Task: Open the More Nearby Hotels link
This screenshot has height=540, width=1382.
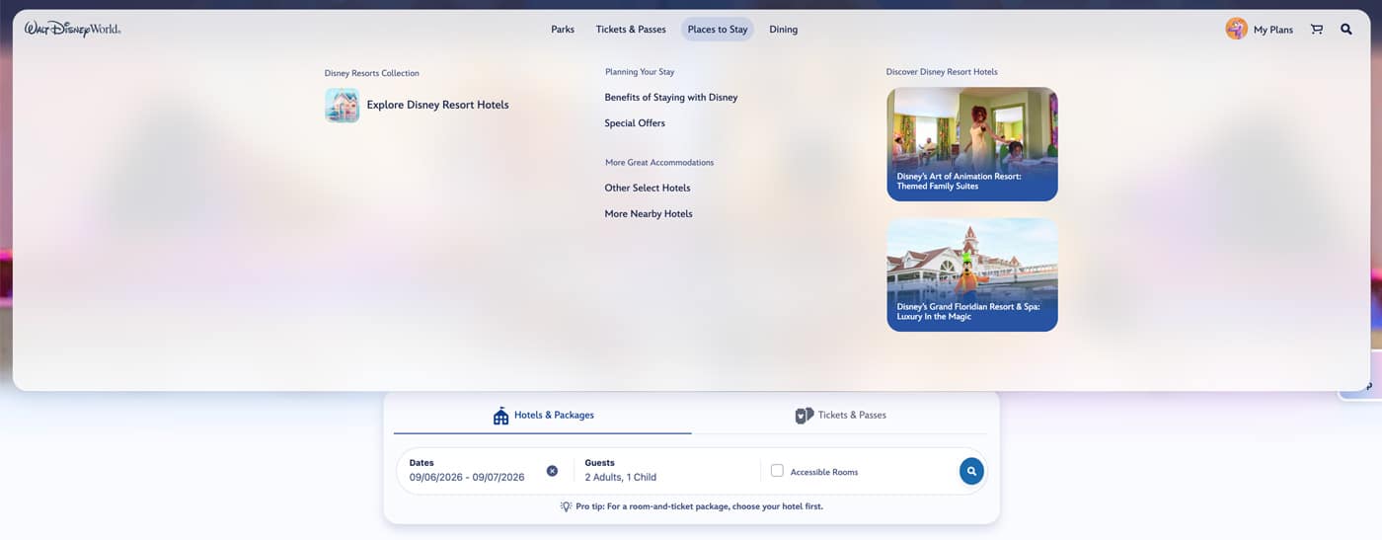Action: click(649, 213)
